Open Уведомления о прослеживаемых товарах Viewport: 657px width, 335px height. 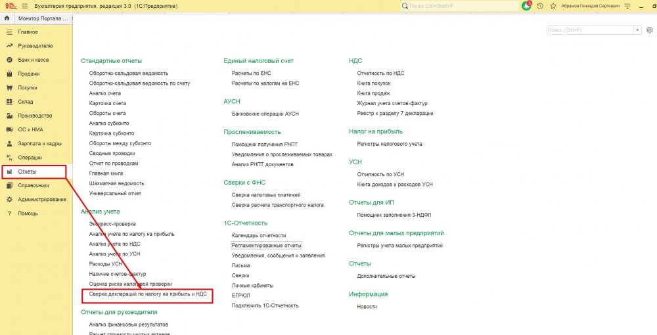[282, 154]
